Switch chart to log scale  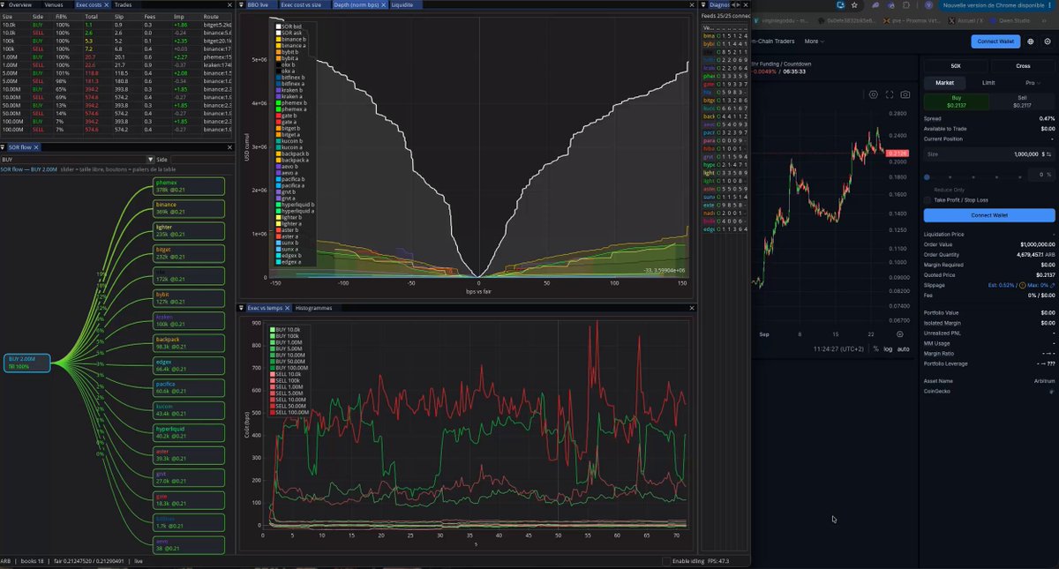(888, 349)
